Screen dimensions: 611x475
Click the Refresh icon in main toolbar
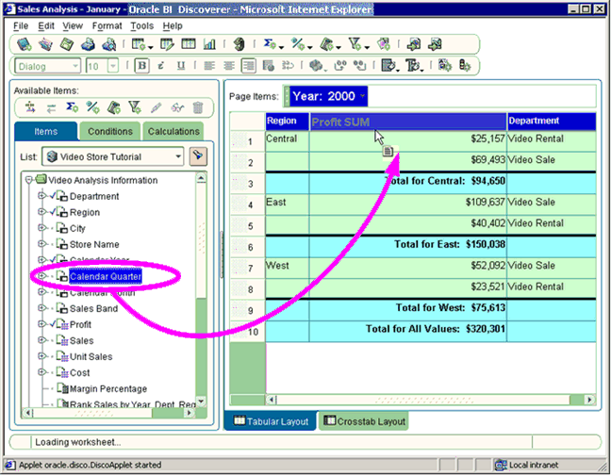click(239, 44)
